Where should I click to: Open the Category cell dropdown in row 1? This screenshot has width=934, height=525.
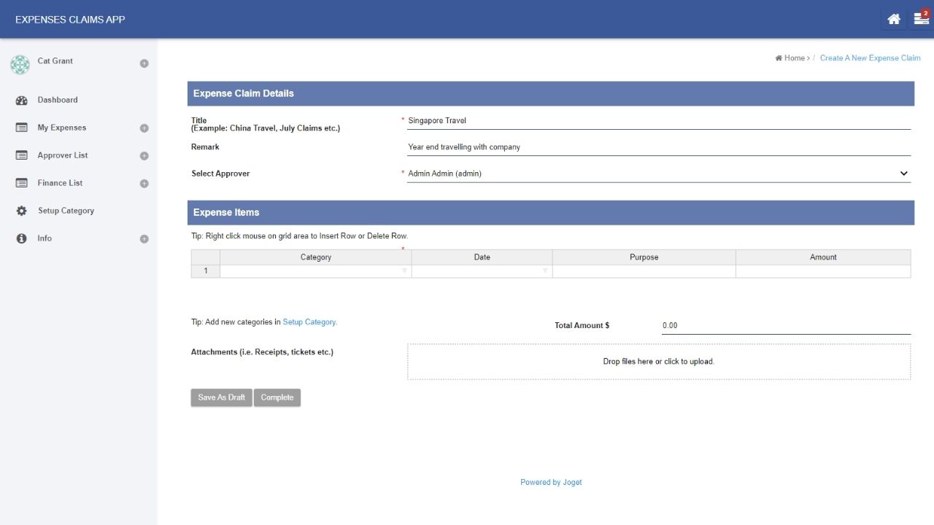click(404, 271)
